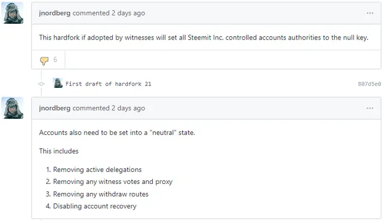
Task: Toggle the thumbs down reaction with 6 votes
Action: 48,60
